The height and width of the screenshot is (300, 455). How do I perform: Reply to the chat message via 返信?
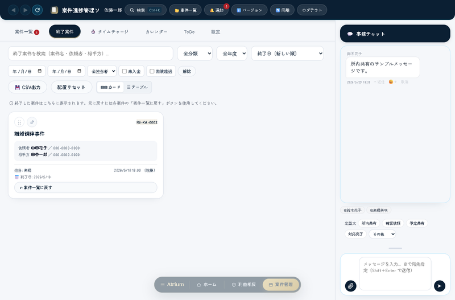[379, 82]
